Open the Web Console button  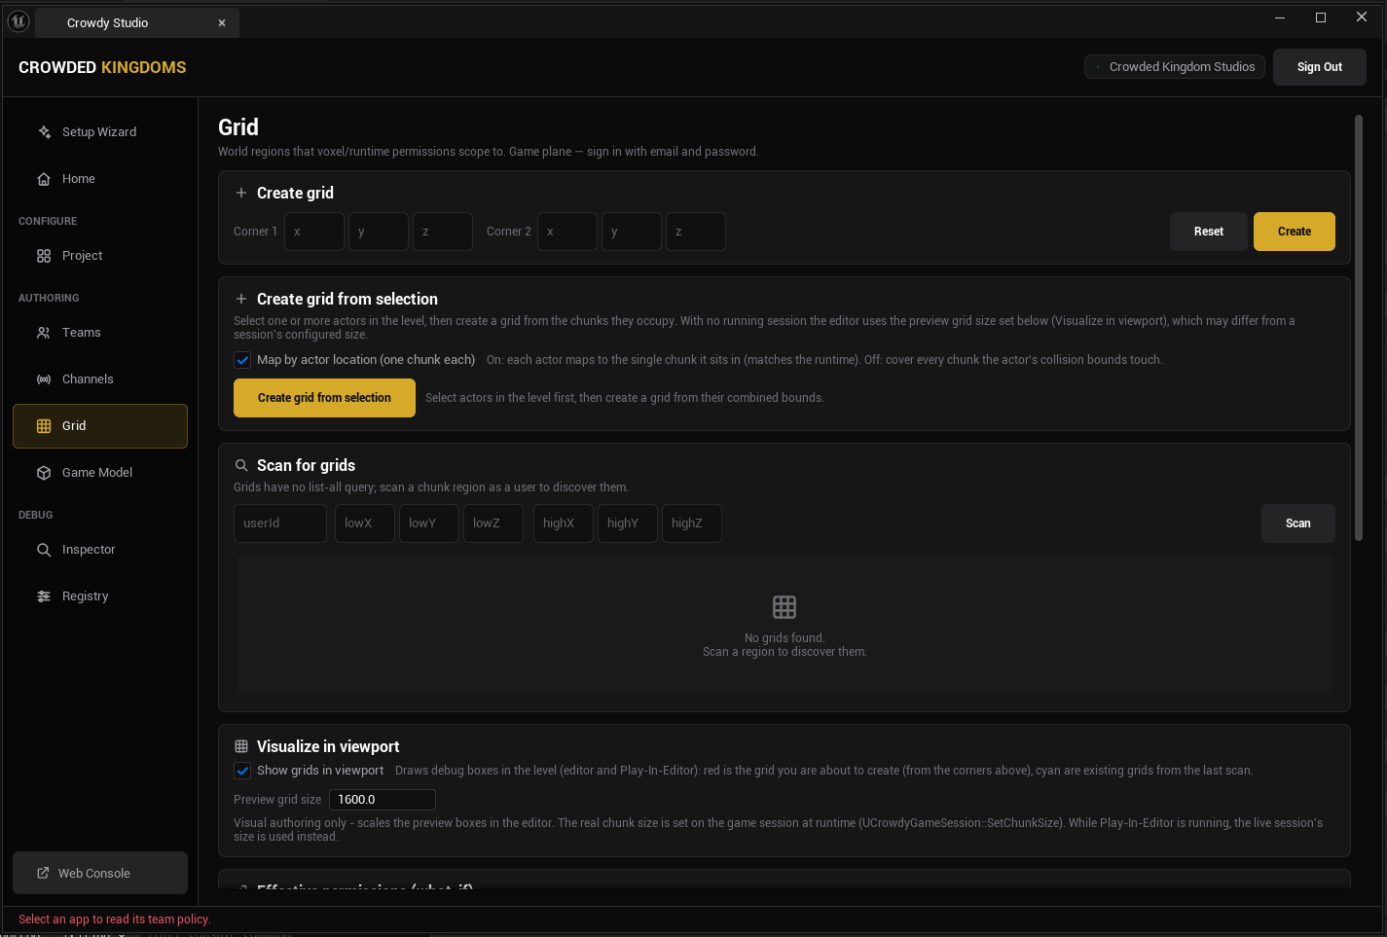pyautogui.click(x=100, y=873)
